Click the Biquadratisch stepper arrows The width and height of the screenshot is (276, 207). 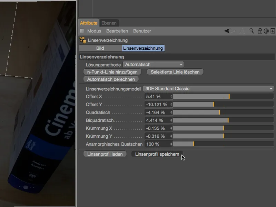pyautogui.click(x=171, y=120)
